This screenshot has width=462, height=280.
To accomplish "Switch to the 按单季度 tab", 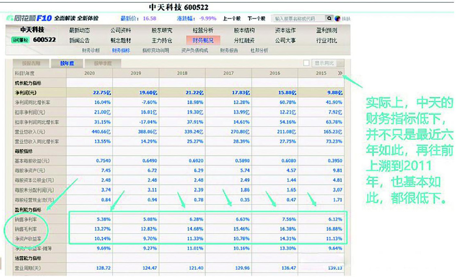I will 102,63.
